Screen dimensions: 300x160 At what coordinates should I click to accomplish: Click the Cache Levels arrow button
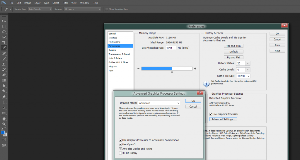pyautogui.click(x=248, y=70)
